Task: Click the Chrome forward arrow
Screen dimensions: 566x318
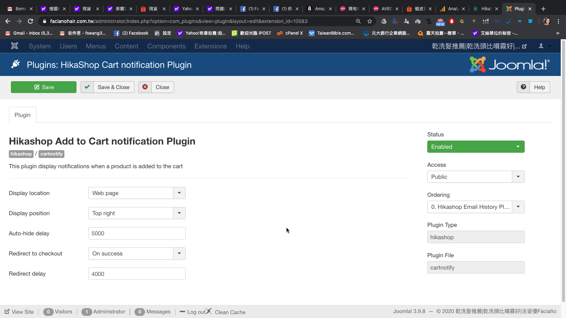Action: (19, 21)
